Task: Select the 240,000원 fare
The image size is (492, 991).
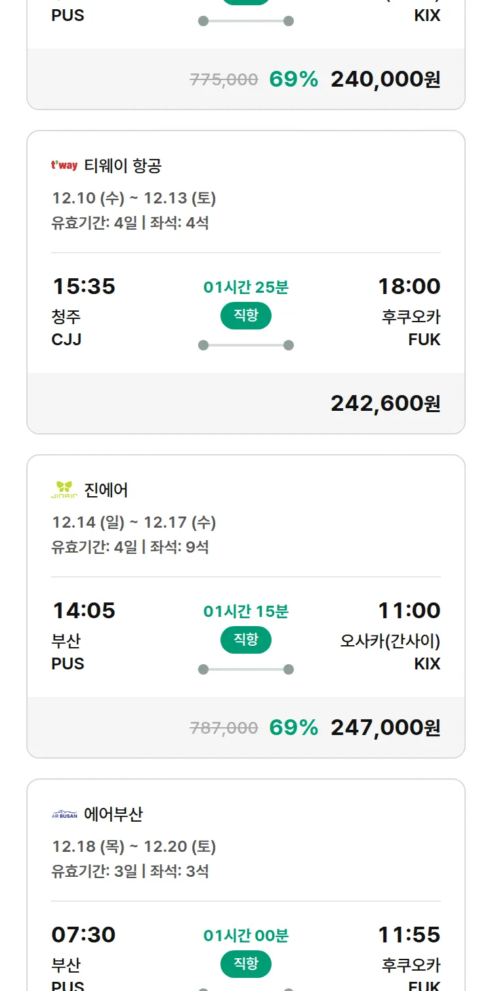Action: click(385, 79)
